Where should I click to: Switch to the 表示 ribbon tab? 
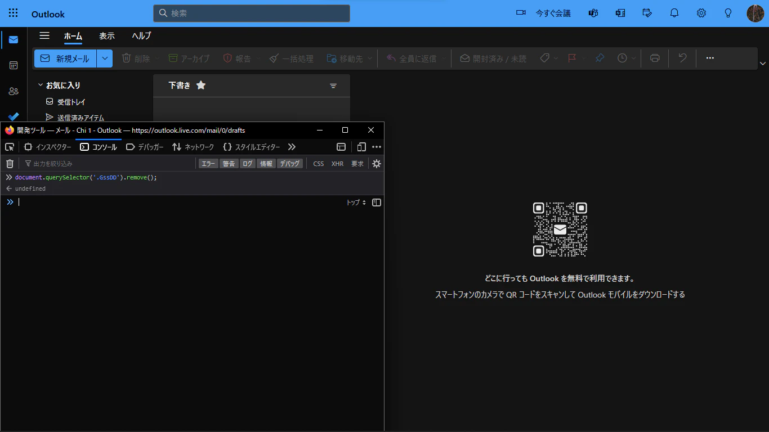[x=107, y=36]
